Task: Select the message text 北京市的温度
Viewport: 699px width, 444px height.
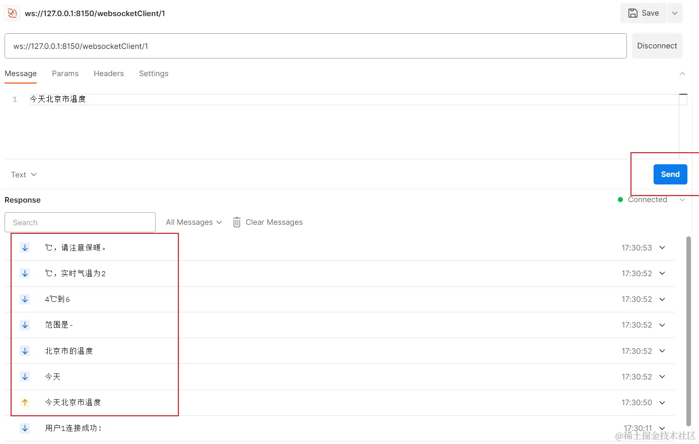Action: 69,351
